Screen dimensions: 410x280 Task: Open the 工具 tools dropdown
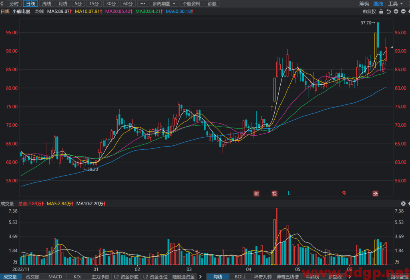click(x=395, y=4)
